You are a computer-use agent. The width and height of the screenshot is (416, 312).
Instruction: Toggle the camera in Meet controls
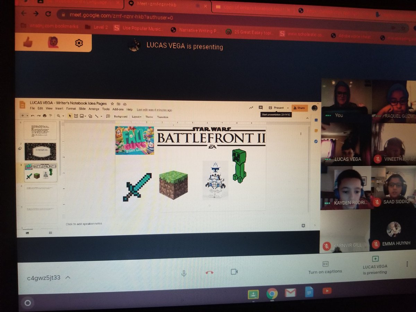click(234, 272)
